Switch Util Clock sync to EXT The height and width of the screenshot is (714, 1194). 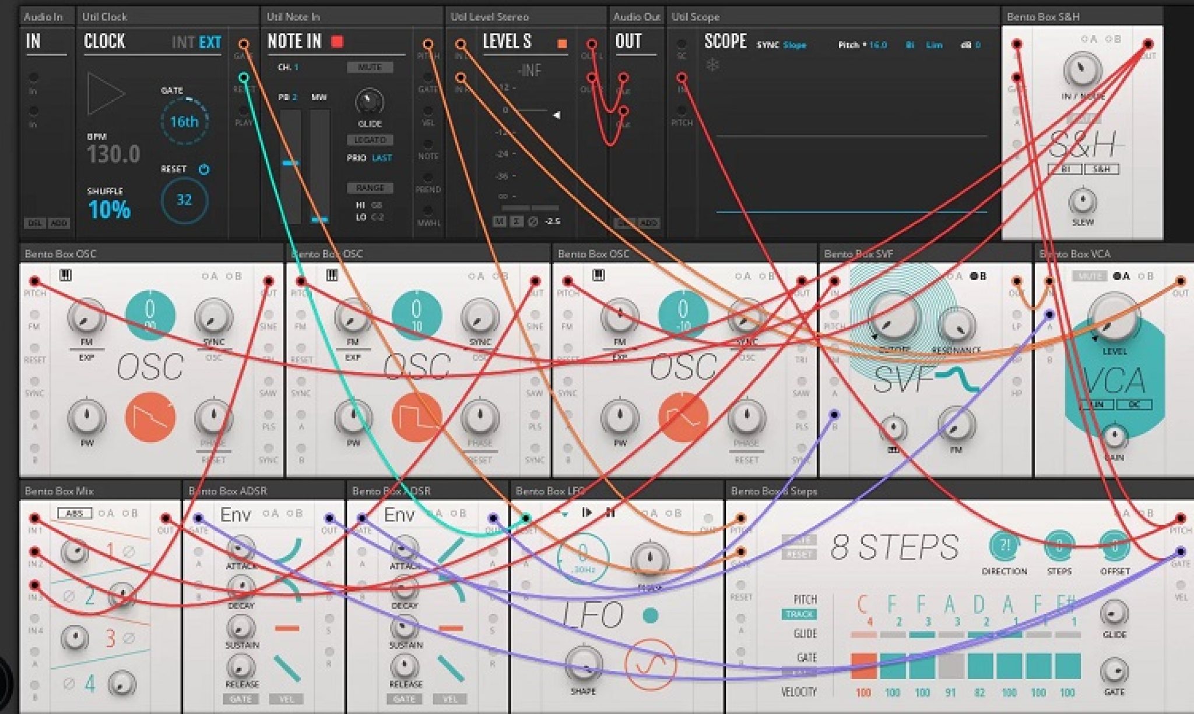click(x=212, y=42)
